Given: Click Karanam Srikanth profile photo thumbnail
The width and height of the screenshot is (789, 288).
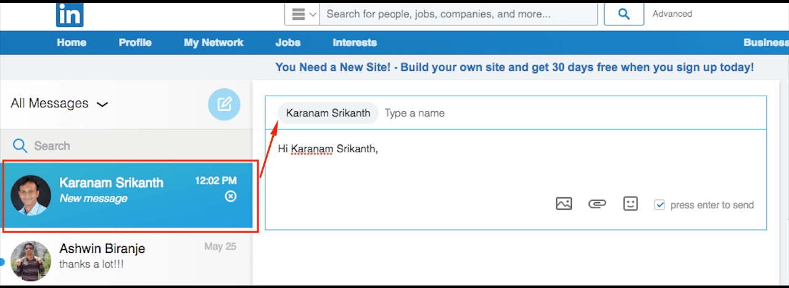Looking at the screenshot, I should 31,195.
